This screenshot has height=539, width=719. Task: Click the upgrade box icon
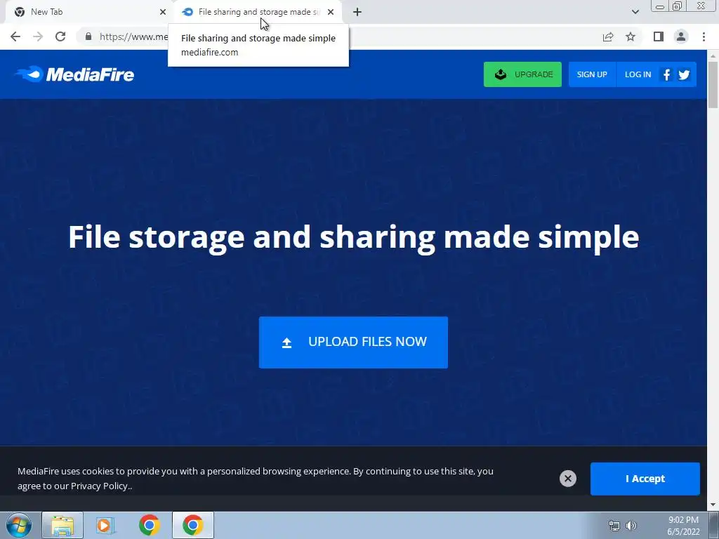click(x=501, y=74)
